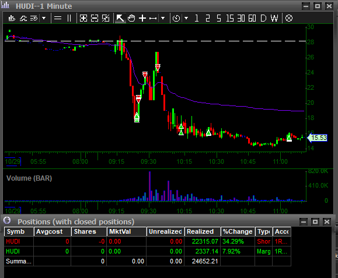Click the clock time range icon
The width and height of the screenshot is (338, 278).
pyautogui.click(x=176, y=18)
